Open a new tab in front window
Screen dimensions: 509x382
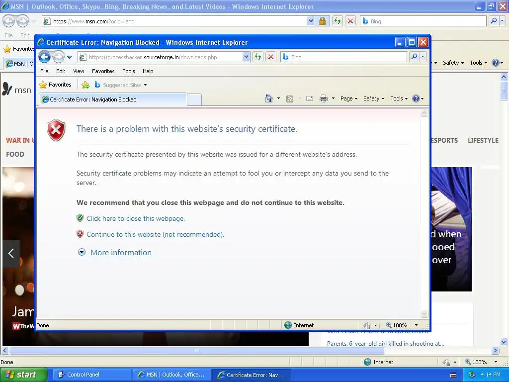194,99
